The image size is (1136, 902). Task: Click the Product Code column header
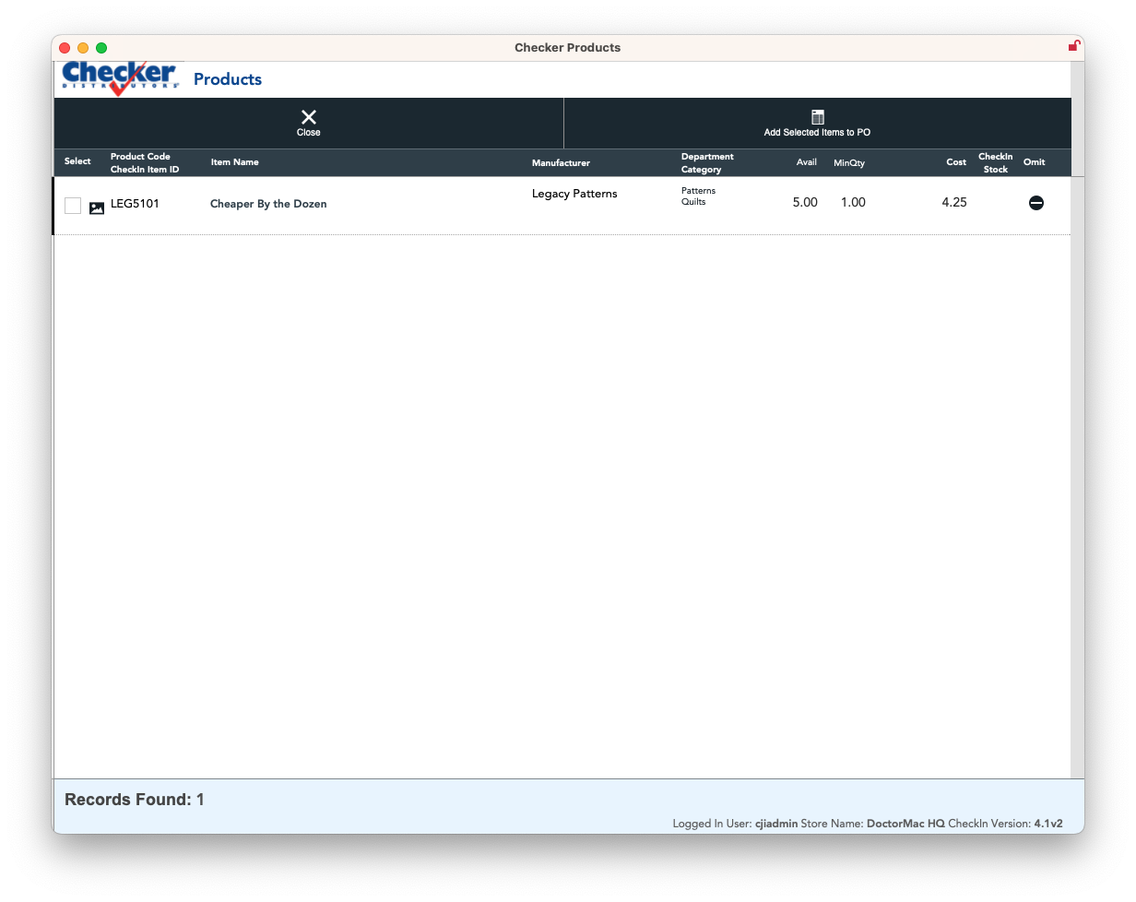(140, 157)
